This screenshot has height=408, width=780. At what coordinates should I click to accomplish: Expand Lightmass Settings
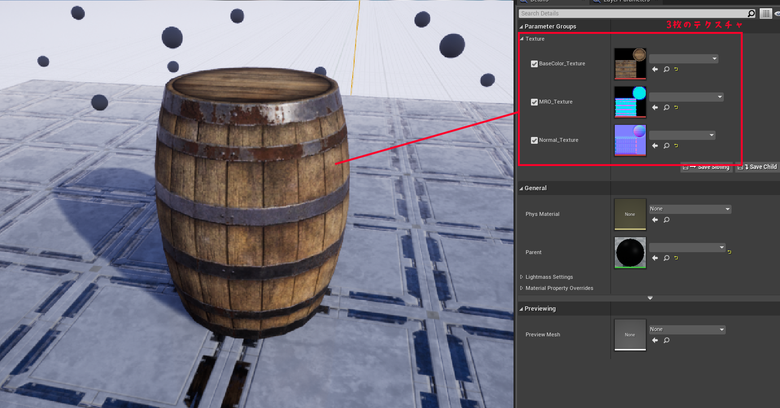point(521,277)
